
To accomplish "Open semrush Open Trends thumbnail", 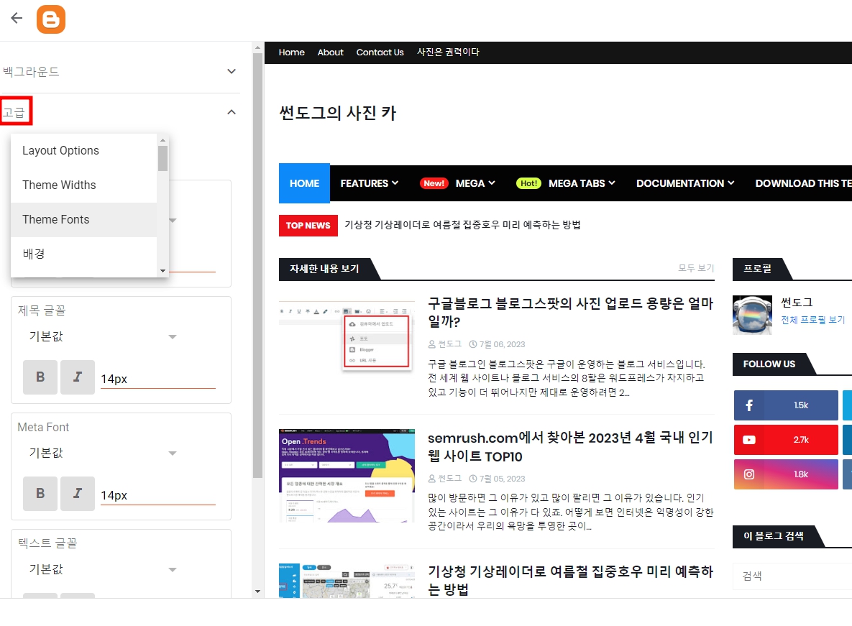I will (347, 476).
